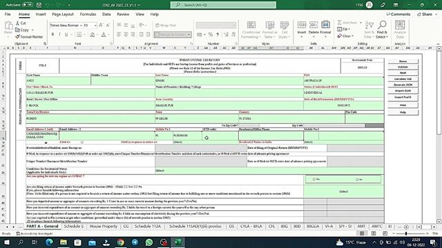Apply percent style to the cells
The height and width of the screenshot is (248, 442).
[x=210, y=34]
